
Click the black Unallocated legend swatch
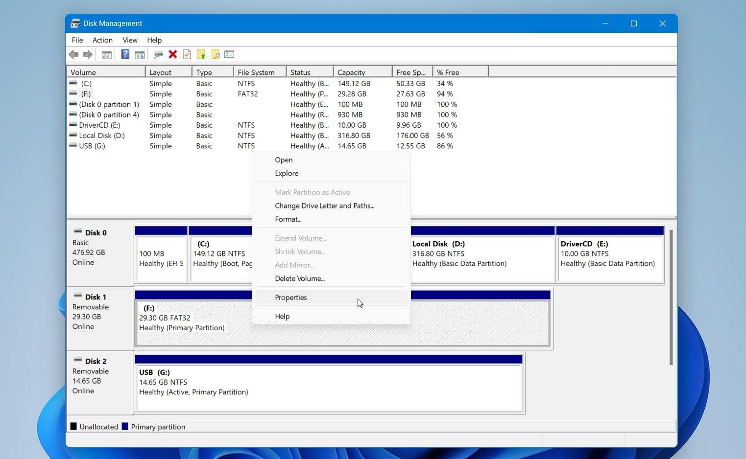[x=73, y=426]
